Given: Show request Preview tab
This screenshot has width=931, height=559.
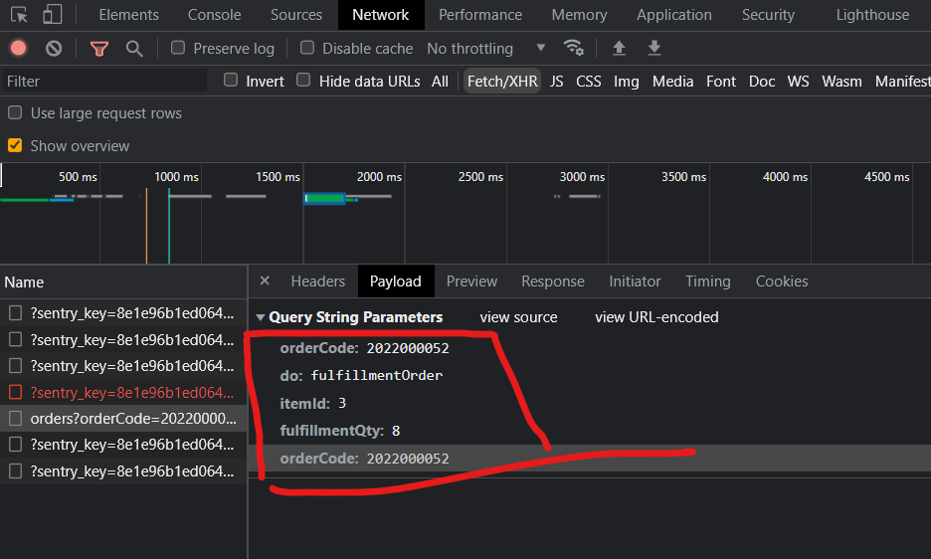Looking at the screenshot, I should click(471, 280).
